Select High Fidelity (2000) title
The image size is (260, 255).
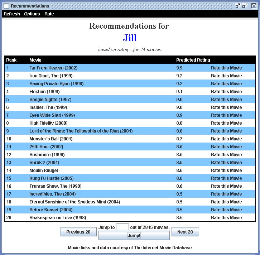point(48,123)
